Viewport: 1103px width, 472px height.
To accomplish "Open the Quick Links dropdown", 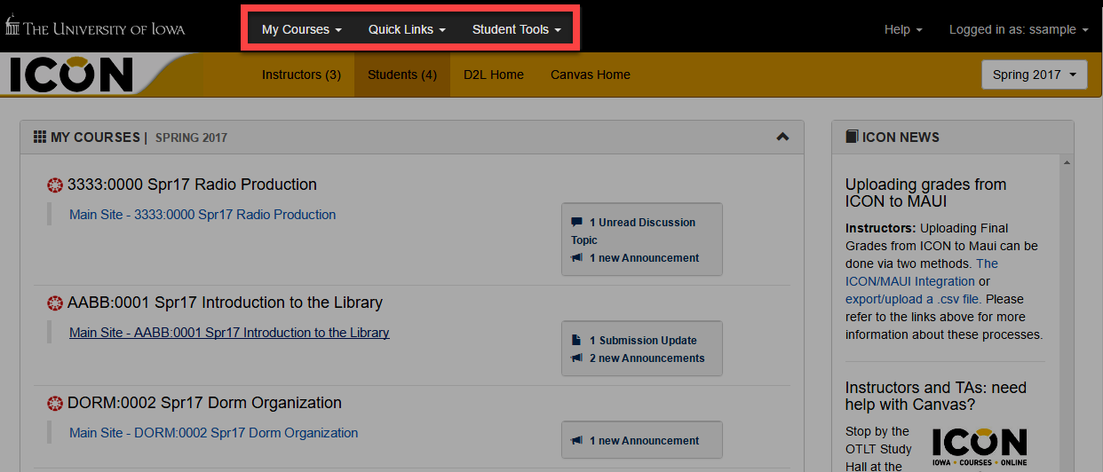I will [407, 29].
